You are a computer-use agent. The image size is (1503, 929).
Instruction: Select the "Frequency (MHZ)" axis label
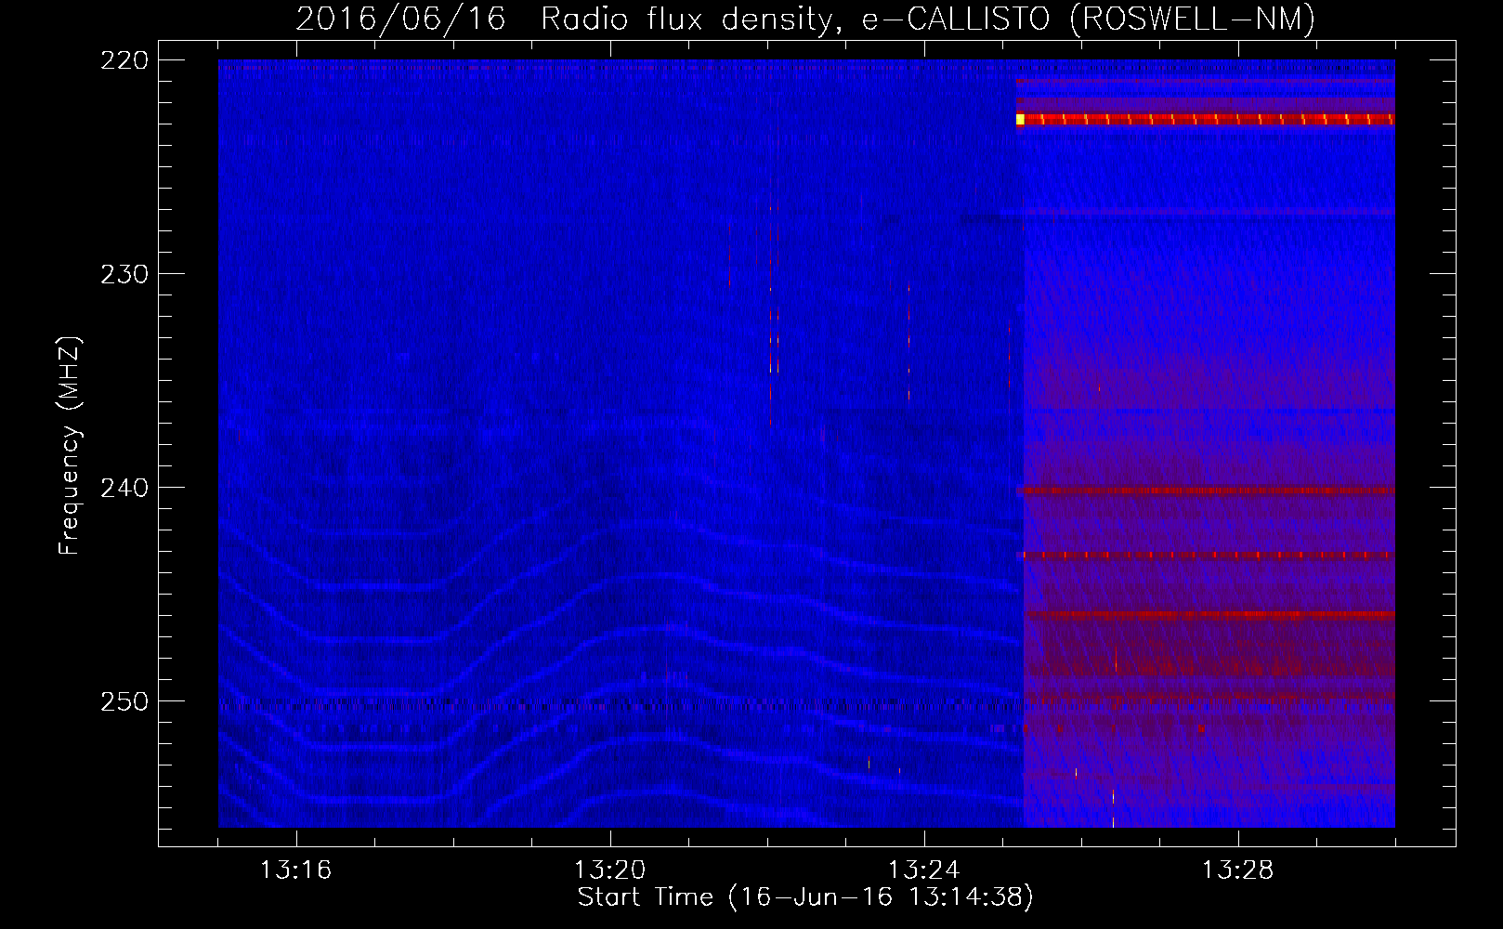click(x=70, y=446)
